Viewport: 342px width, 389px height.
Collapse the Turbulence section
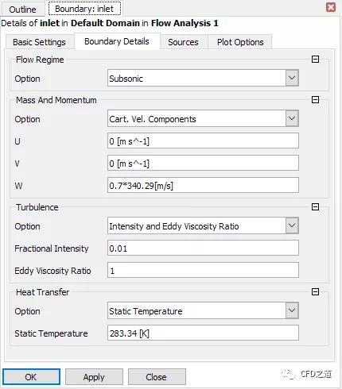coord(315,206)
